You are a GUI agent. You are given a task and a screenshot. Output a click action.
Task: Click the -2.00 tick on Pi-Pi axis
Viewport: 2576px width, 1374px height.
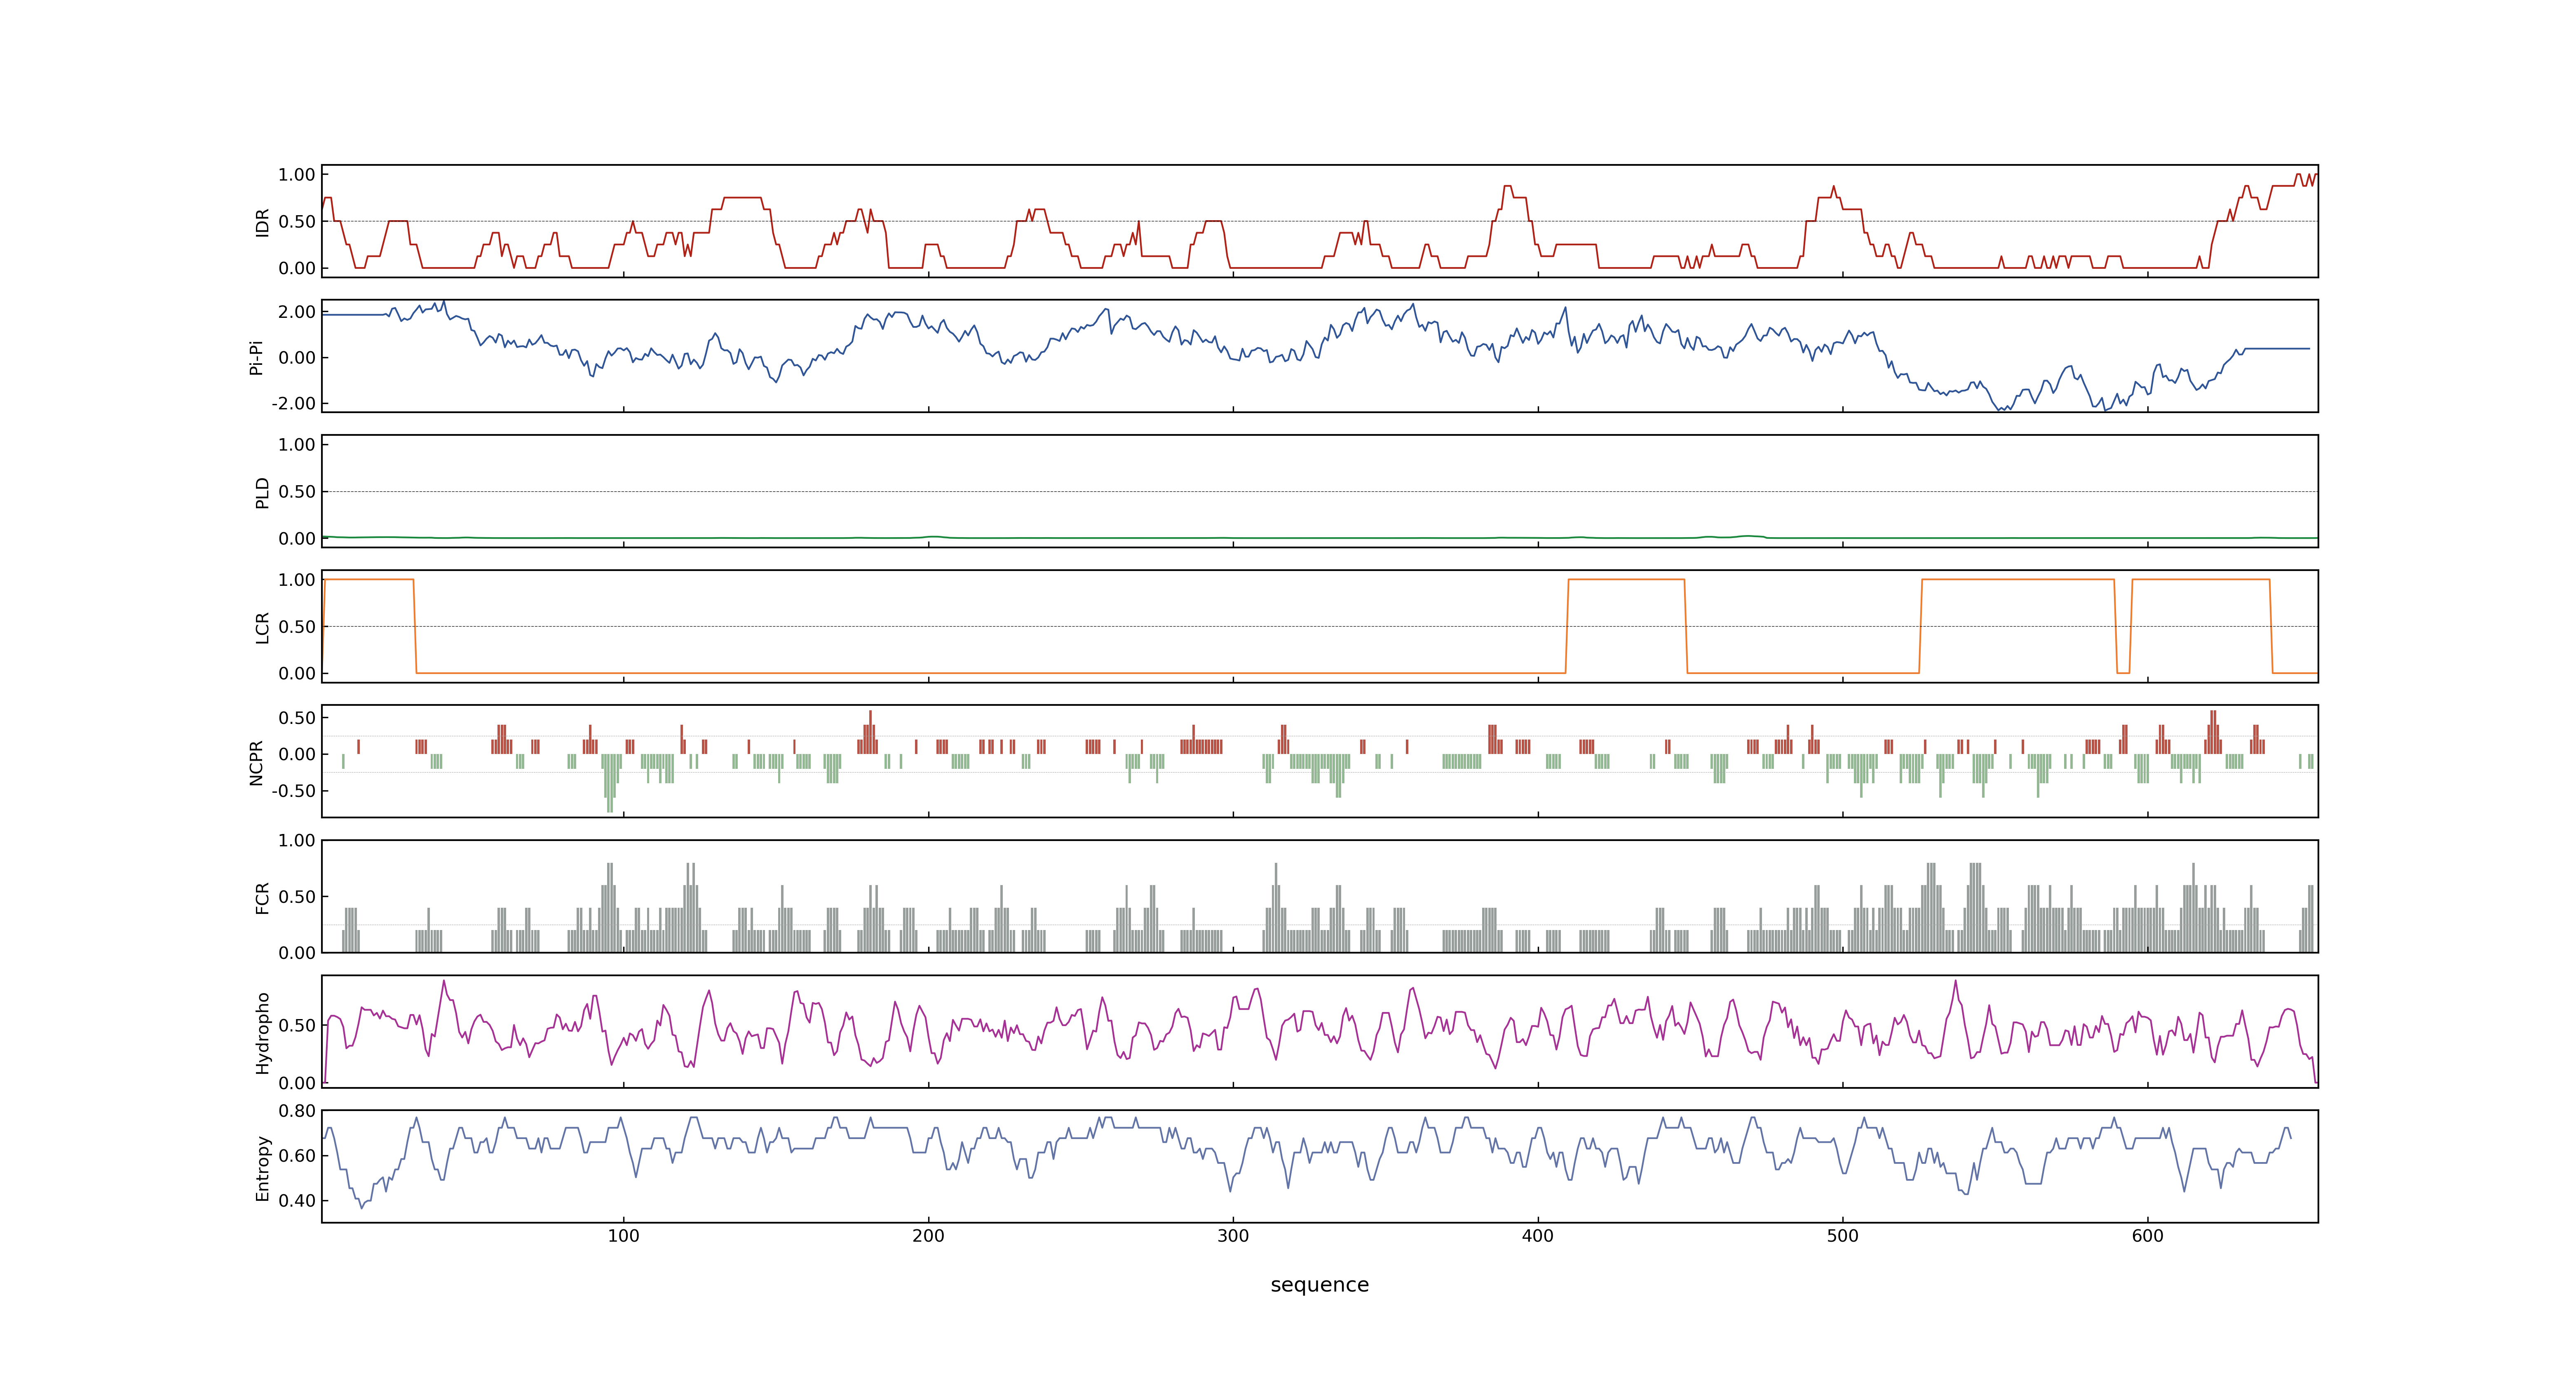(x=294, y=403)
